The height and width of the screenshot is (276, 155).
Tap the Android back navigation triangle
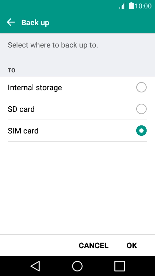coord(36,266)
